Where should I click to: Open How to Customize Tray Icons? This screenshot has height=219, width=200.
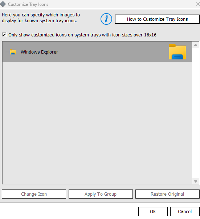coord(157,19)
